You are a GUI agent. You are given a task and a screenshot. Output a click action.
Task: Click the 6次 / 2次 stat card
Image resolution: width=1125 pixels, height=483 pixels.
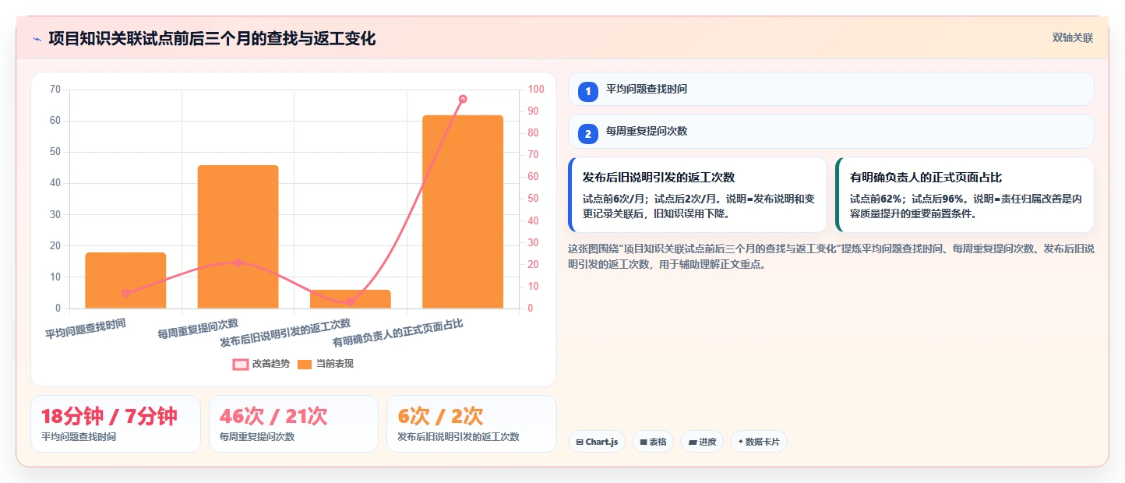coord(471,424)
